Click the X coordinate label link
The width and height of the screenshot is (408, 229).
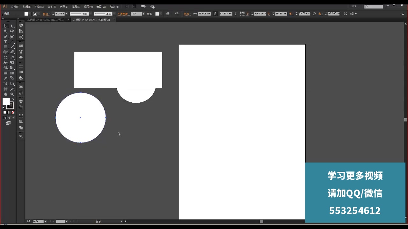click(247, 14)
